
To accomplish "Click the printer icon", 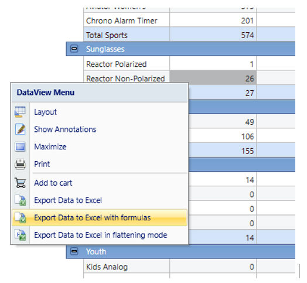I will [x=20, y=164].
